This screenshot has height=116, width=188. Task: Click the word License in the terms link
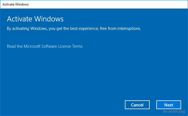(65, 46)
